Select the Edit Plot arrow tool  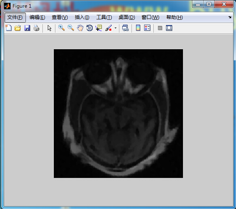tap(49, 28)
